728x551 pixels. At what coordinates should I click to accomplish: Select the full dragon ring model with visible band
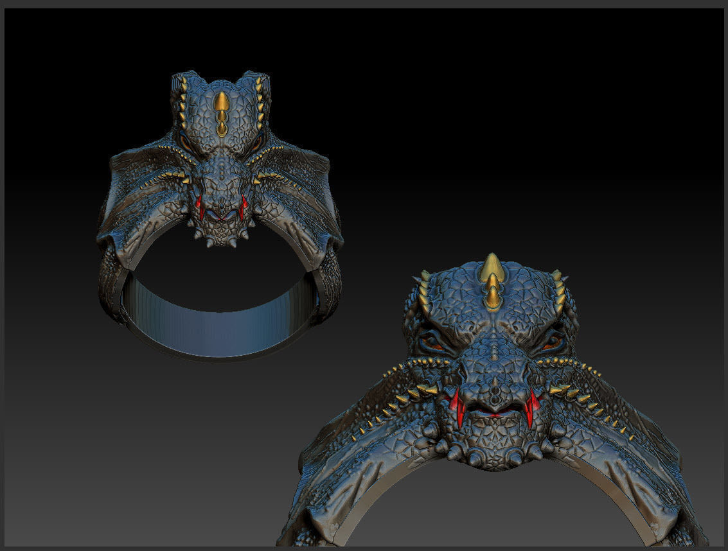click(220, 216)
